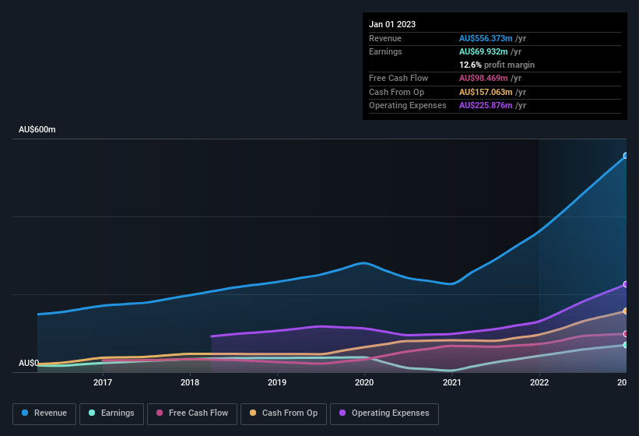This screenshot has height=436, width=639.
Task: Toggle the Free Cash Flow legend button
Action: click(x=192, y=413)
